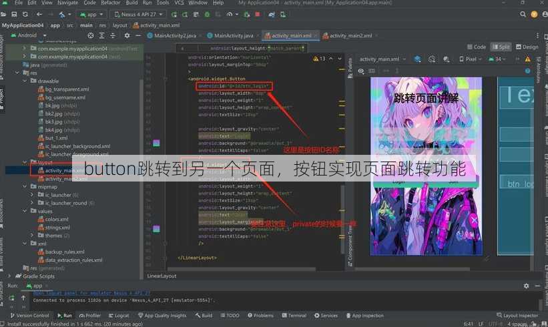Open the Pixel device preview dropdown
548x327 pixels.
pyautogui.click(x=471, y=59)
